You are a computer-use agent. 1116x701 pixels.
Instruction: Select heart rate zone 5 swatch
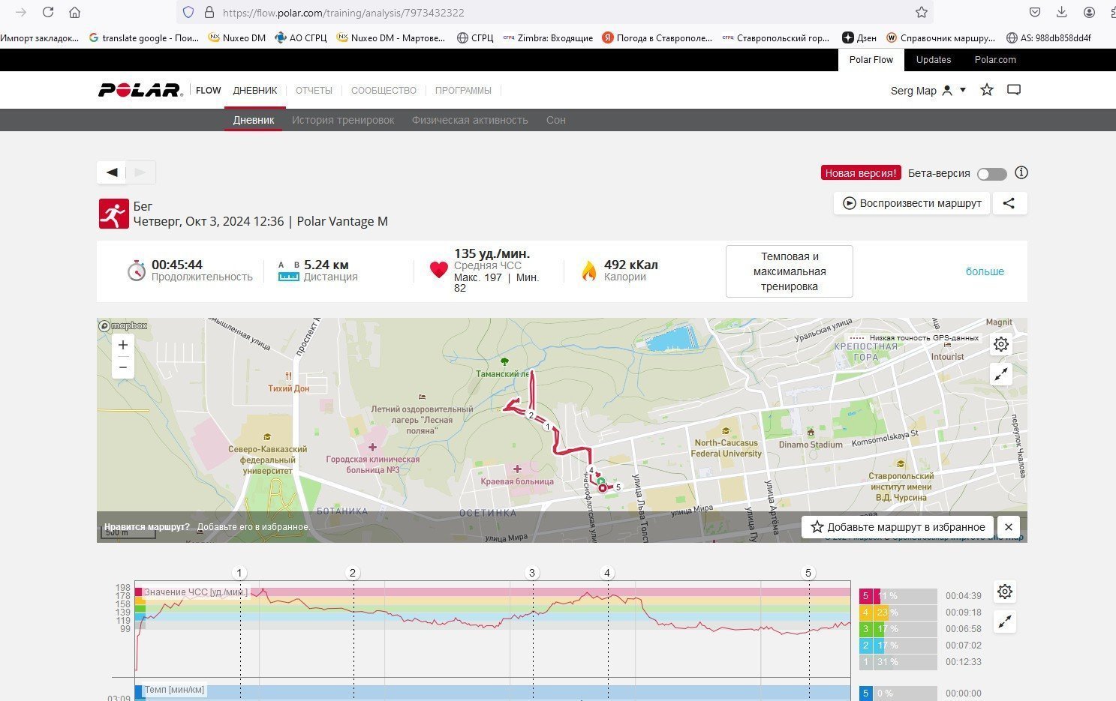click(x=865, y=596)
